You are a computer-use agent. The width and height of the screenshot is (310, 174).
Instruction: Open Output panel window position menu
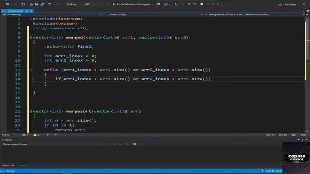coord(298,140)
